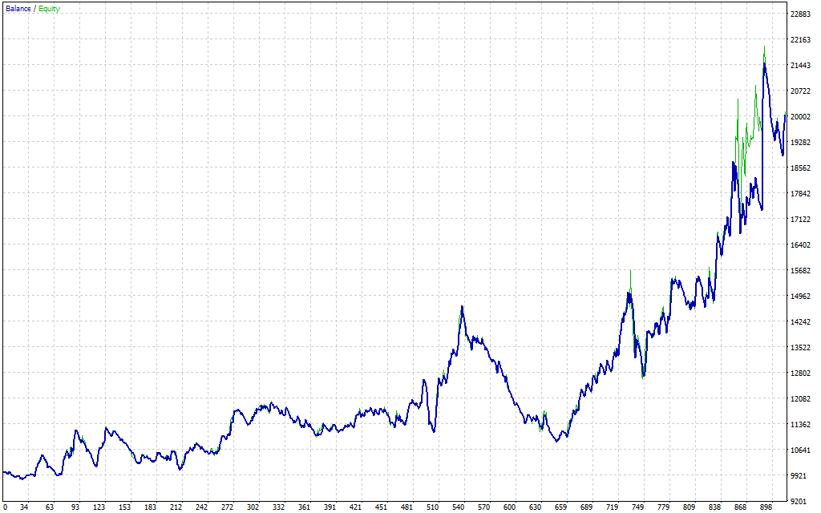This screenshot has height=513, width=821.
Task: Click the sharp balance dip after marker 749
Action: click(643, 376)
